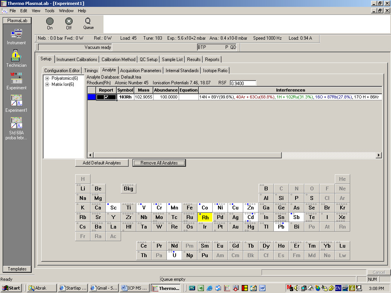Click the RSF value input field
Image resolution: width=391 pixels, height=293 pixels.
(x=243, y=83)
